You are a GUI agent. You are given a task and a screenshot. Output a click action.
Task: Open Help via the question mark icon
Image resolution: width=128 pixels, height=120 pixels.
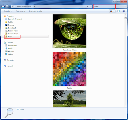tap(124, 11)
